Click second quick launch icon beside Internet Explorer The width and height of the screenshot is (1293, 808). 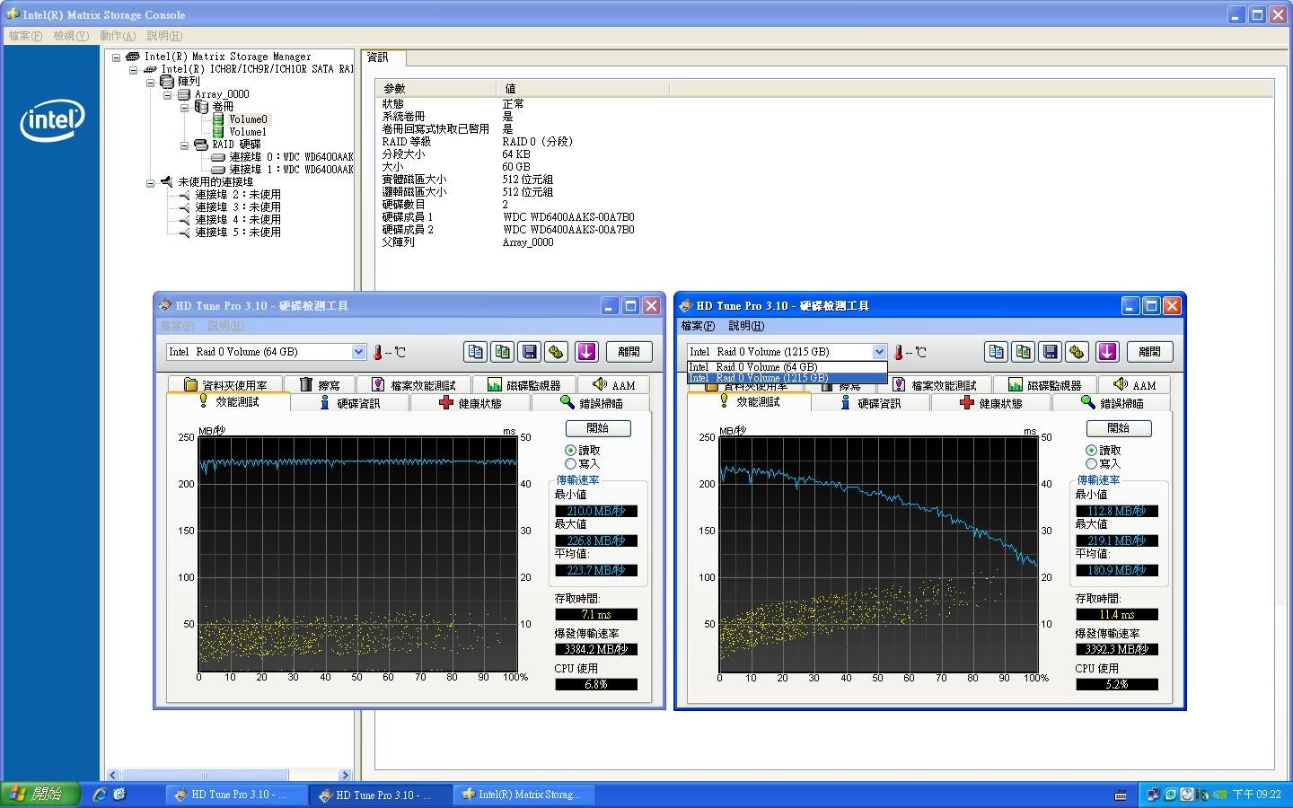119,795
